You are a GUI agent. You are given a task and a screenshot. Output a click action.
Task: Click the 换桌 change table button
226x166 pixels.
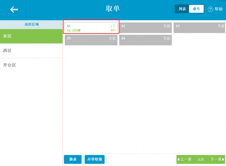tap(73, 159)
